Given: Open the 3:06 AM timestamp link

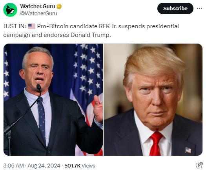Looking at the screenshot, I should click(x=13, y=166).
